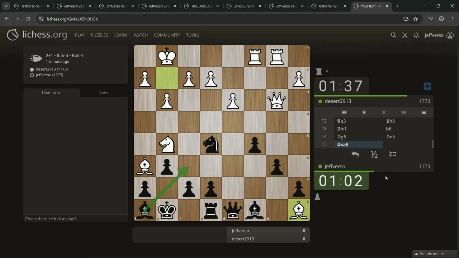Open challenges via the crossed swords icon
459x258 pixels.
pos(405,35)
